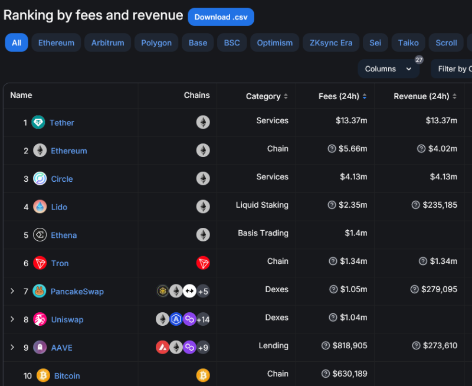Click the Tether logo icon

coord(38,122)
